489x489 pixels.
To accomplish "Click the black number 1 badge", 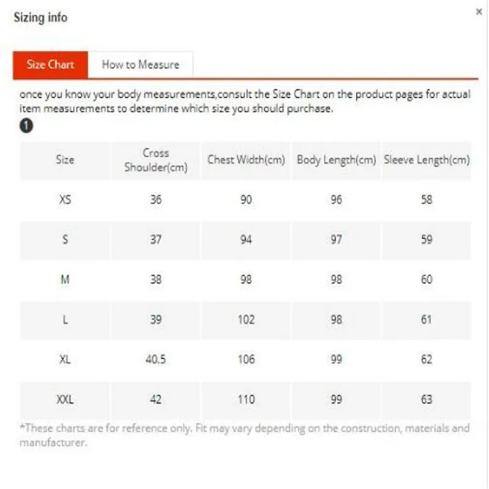I will tap(26, 127).
